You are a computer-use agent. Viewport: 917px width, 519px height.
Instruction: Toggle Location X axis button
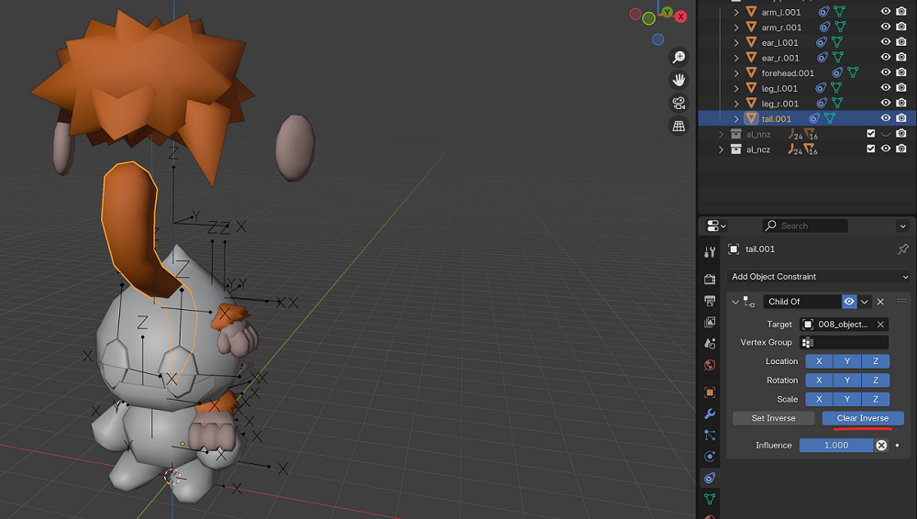(x=819, y=361)
